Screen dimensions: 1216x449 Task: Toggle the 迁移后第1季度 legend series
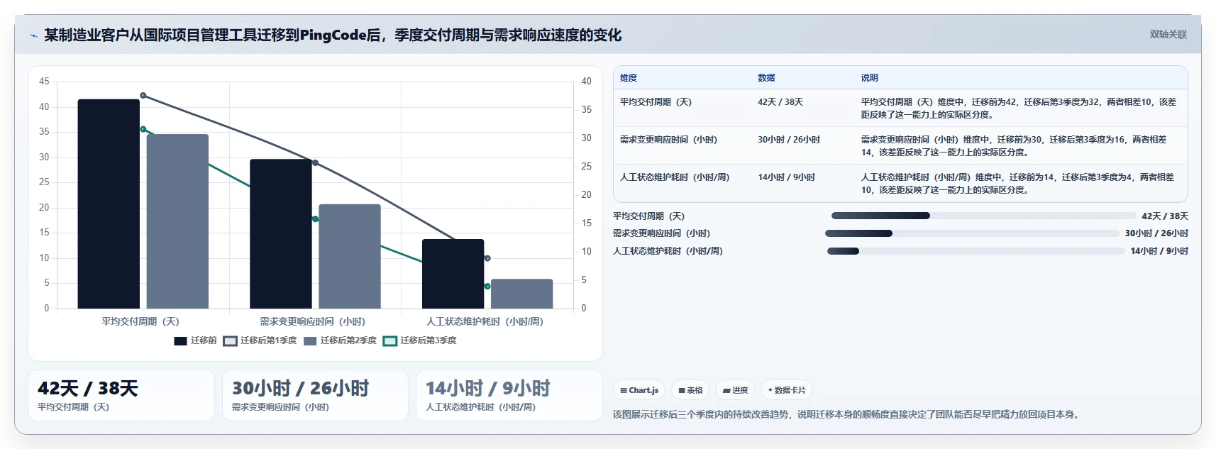point(260,341)
